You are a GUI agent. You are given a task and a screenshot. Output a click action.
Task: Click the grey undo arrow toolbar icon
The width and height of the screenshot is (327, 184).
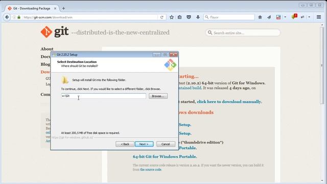click(302, 17)
